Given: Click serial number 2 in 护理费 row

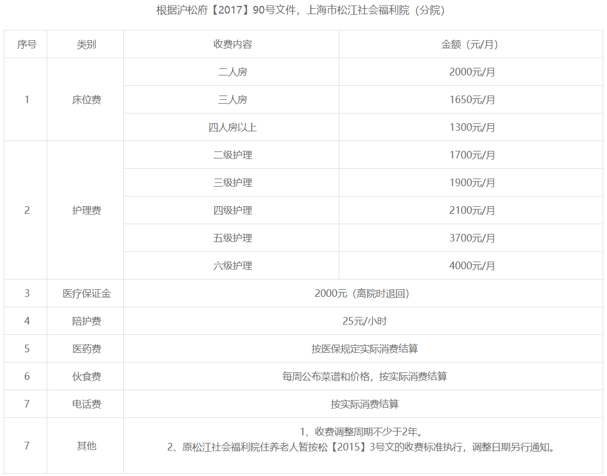Looking at the screenshot, I should pyautogui.click(x=27, y=210).
